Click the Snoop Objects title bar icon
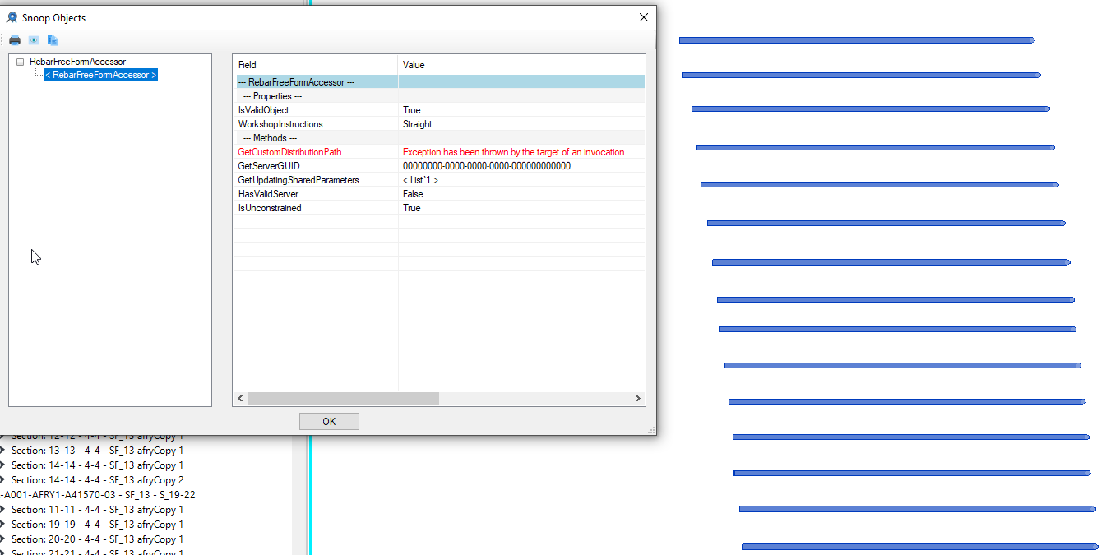The width and height of the screenshot is (1106, 555). tap(12, 17)
